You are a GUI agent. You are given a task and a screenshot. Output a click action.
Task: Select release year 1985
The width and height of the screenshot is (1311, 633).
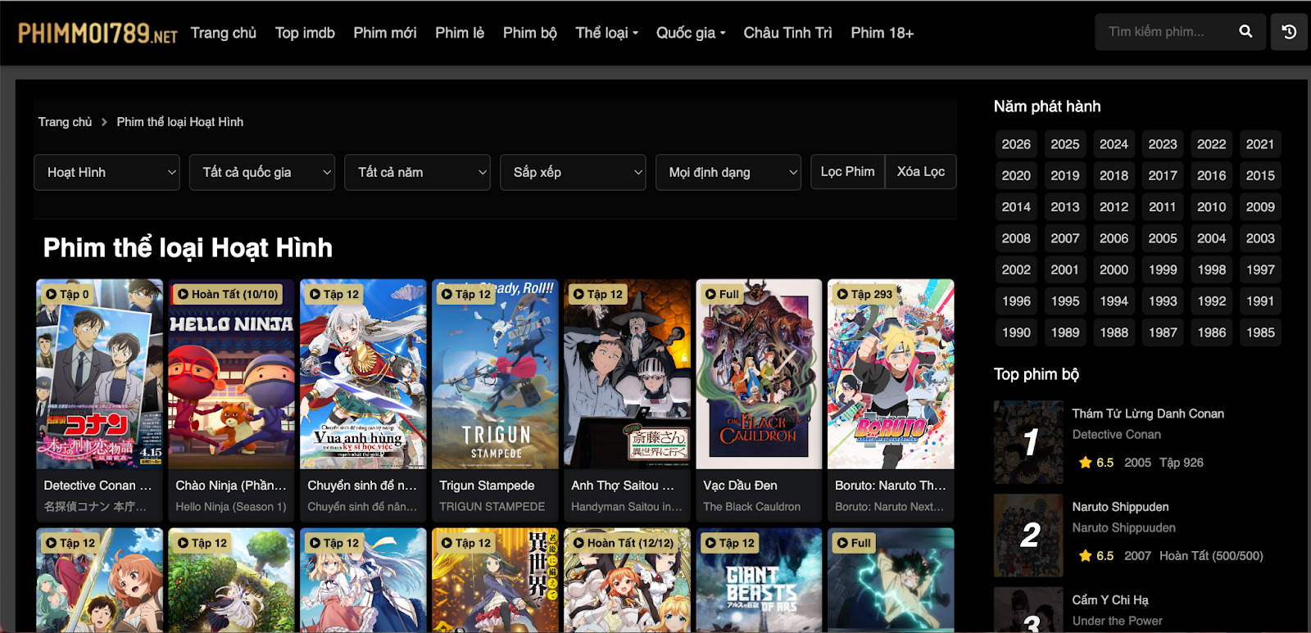(1260, 332)
